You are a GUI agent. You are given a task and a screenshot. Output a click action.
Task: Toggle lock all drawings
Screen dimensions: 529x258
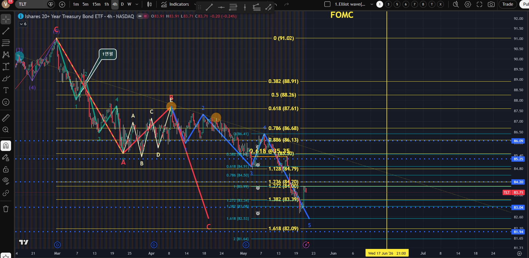[x=6, y=169]
